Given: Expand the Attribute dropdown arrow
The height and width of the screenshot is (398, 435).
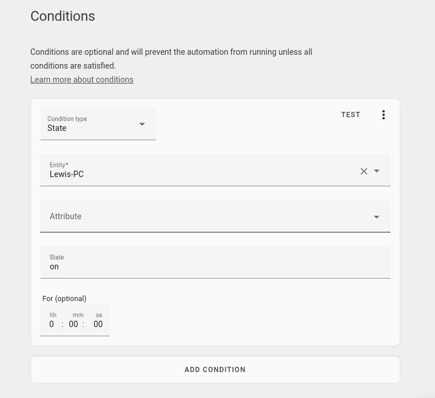Looking at the screenshot, I should 377,217.
